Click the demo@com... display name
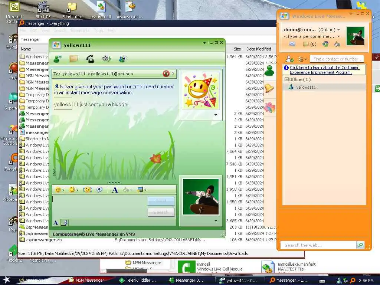The height and width of the screenshot is (285, 380). pos(300,30)
